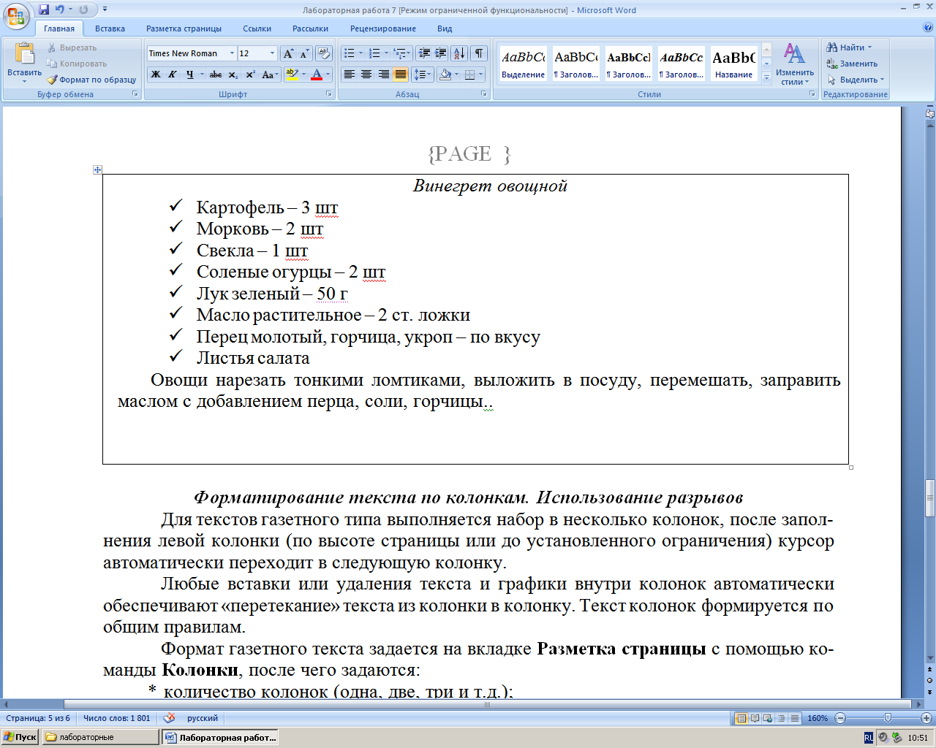Viewport: 936px width, 748px height.
Task: Save the document from the quick toolbar
Action: tap(45, 9)
